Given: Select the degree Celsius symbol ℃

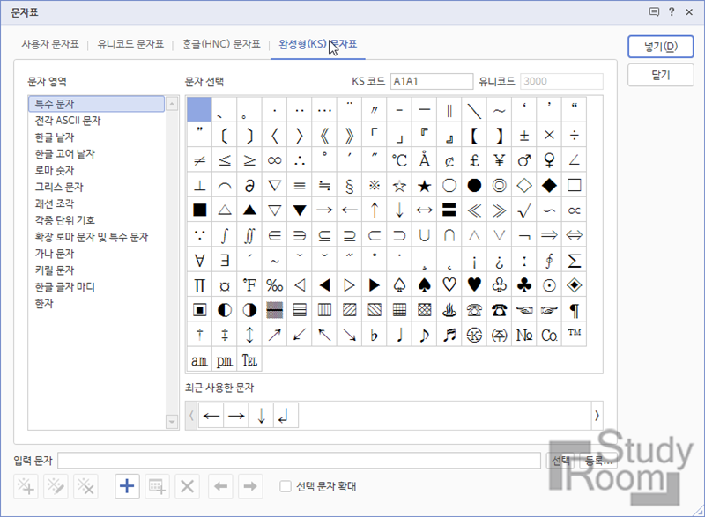Looking at the screenshot, I should click(399, 160).
